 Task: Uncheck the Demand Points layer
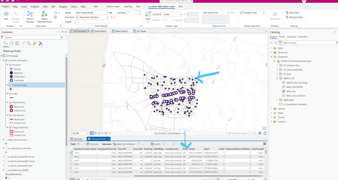coord(10,85)
